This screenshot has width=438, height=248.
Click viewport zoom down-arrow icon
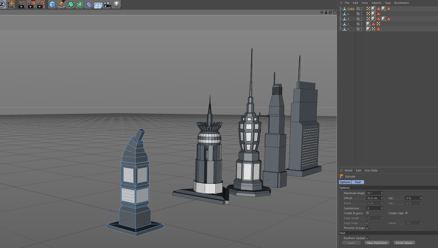pyautogui.click(x=326, y=12)
